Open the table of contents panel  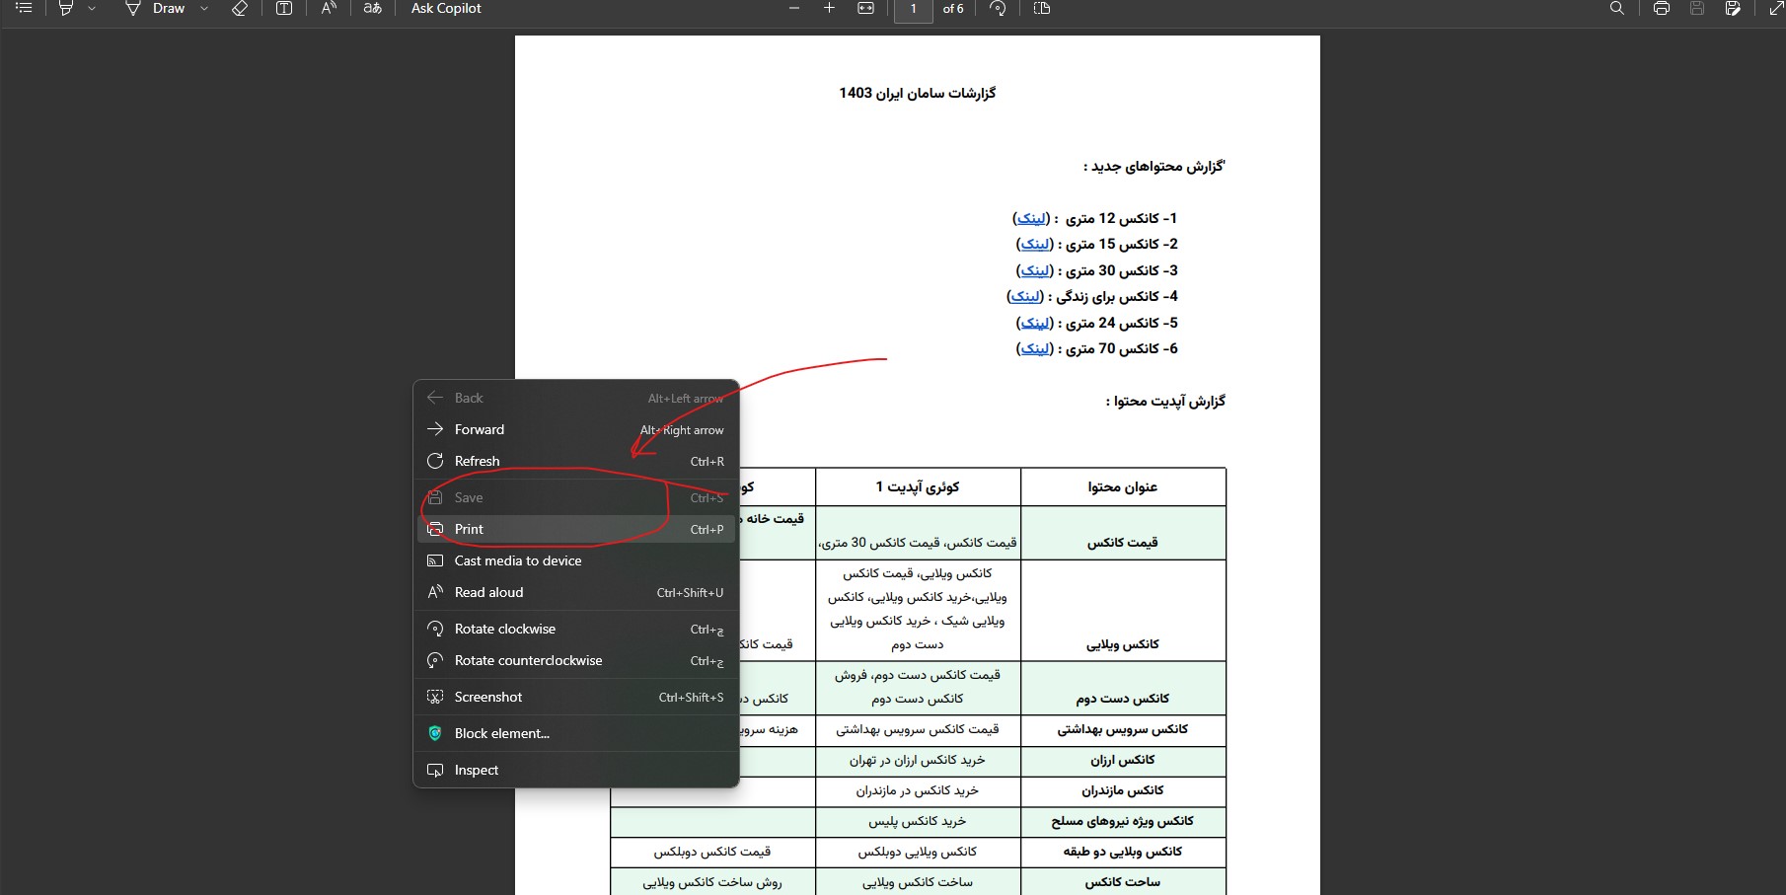click(24, 8)
